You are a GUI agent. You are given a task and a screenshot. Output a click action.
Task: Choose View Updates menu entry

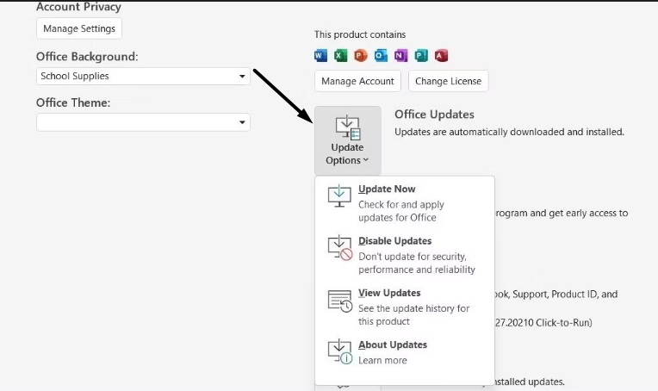(x=405, y=307)
